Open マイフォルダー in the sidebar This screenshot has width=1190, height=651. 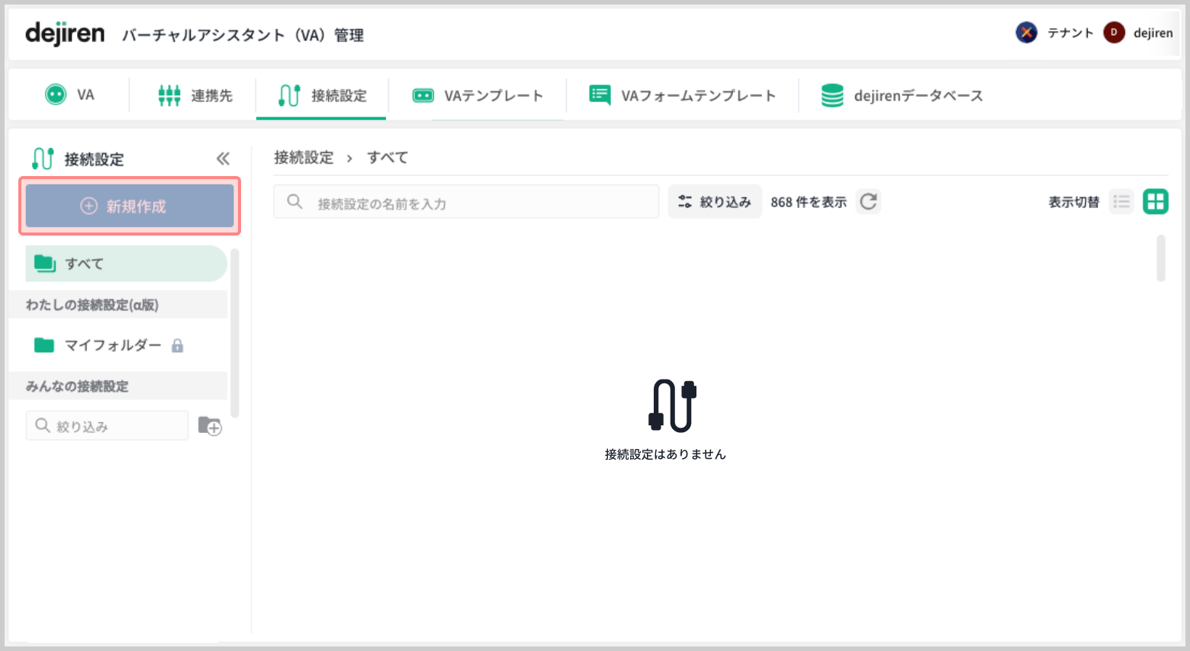click(112, 345)
